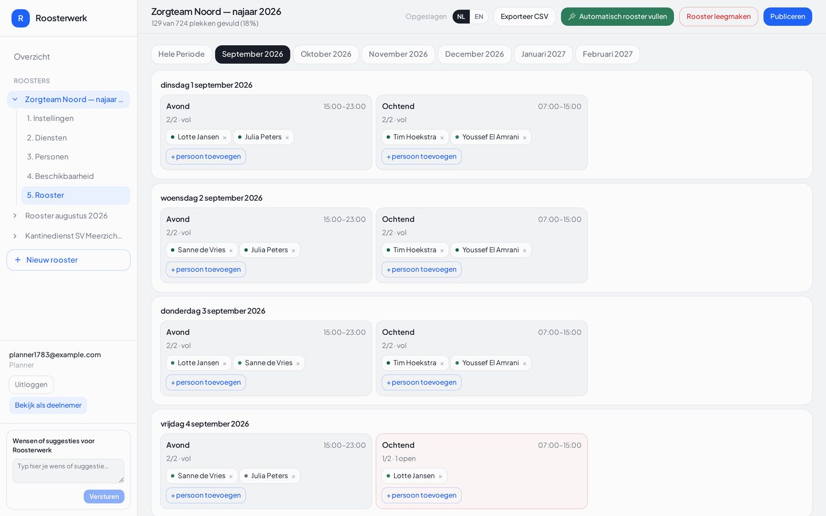Viewport: 826px width, 516px height.
Task: Open the Oktober 2026 tab
Action: pyautogui.click(x=326, y=54)
